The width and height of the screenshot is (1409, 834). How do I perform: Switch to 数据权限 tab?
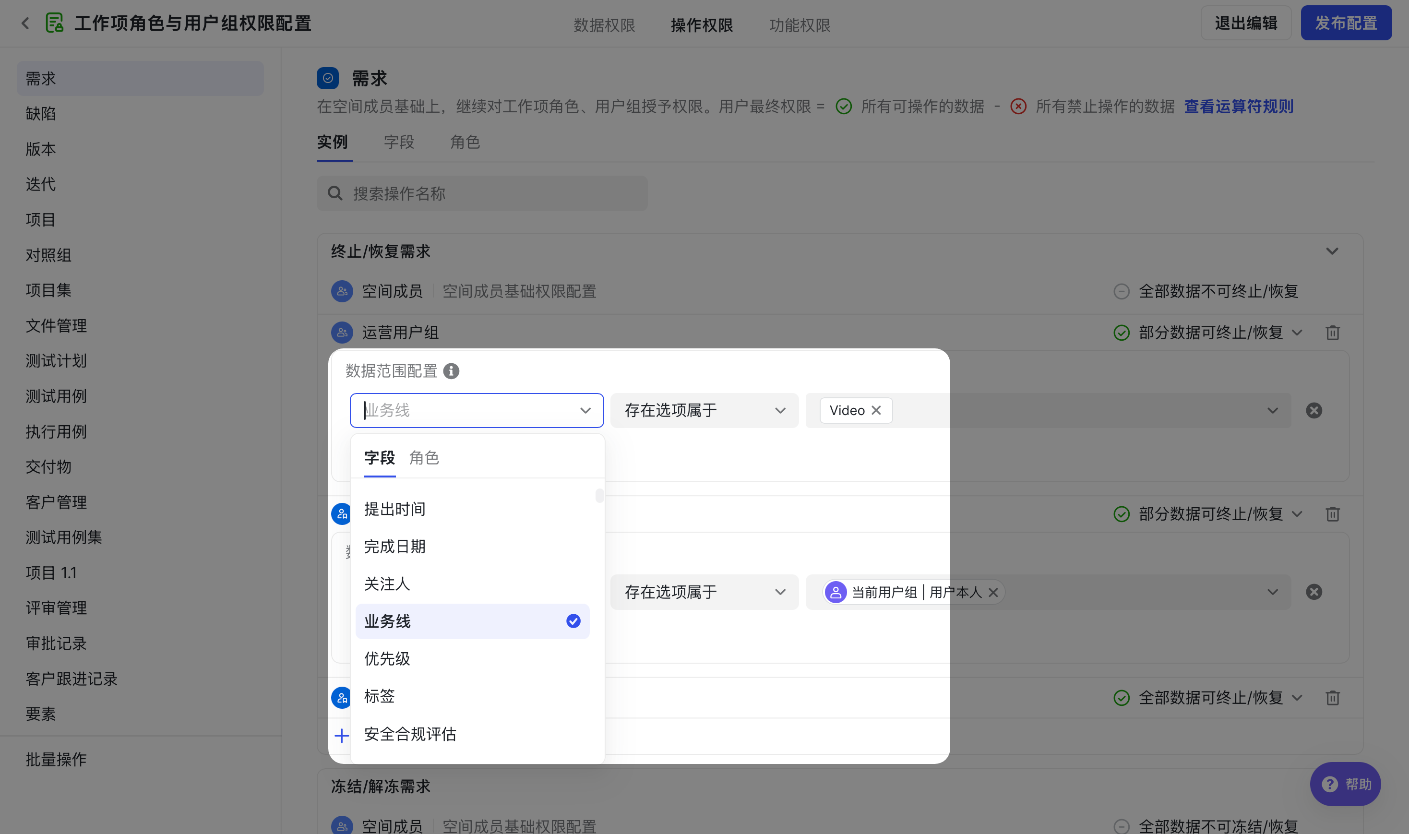click(x=604, y=25)
